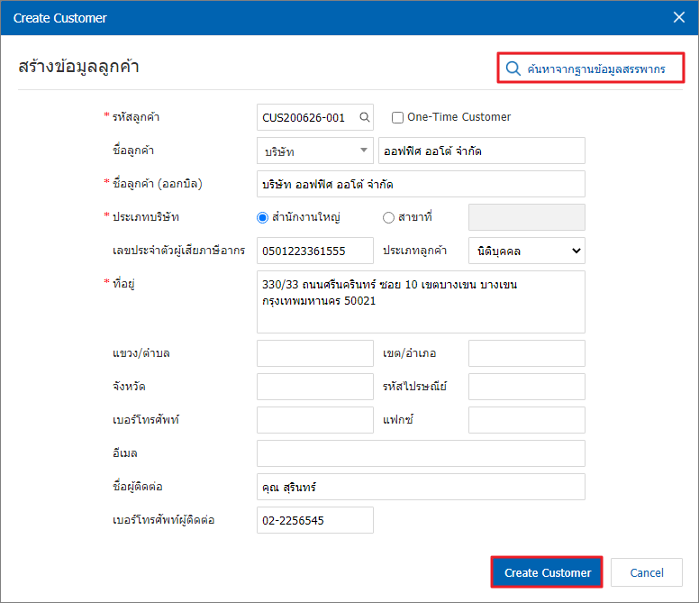This screenshot has height=603, width=699.
Task: Click contact phone field 02-2256545
Action: pos(314,520)
